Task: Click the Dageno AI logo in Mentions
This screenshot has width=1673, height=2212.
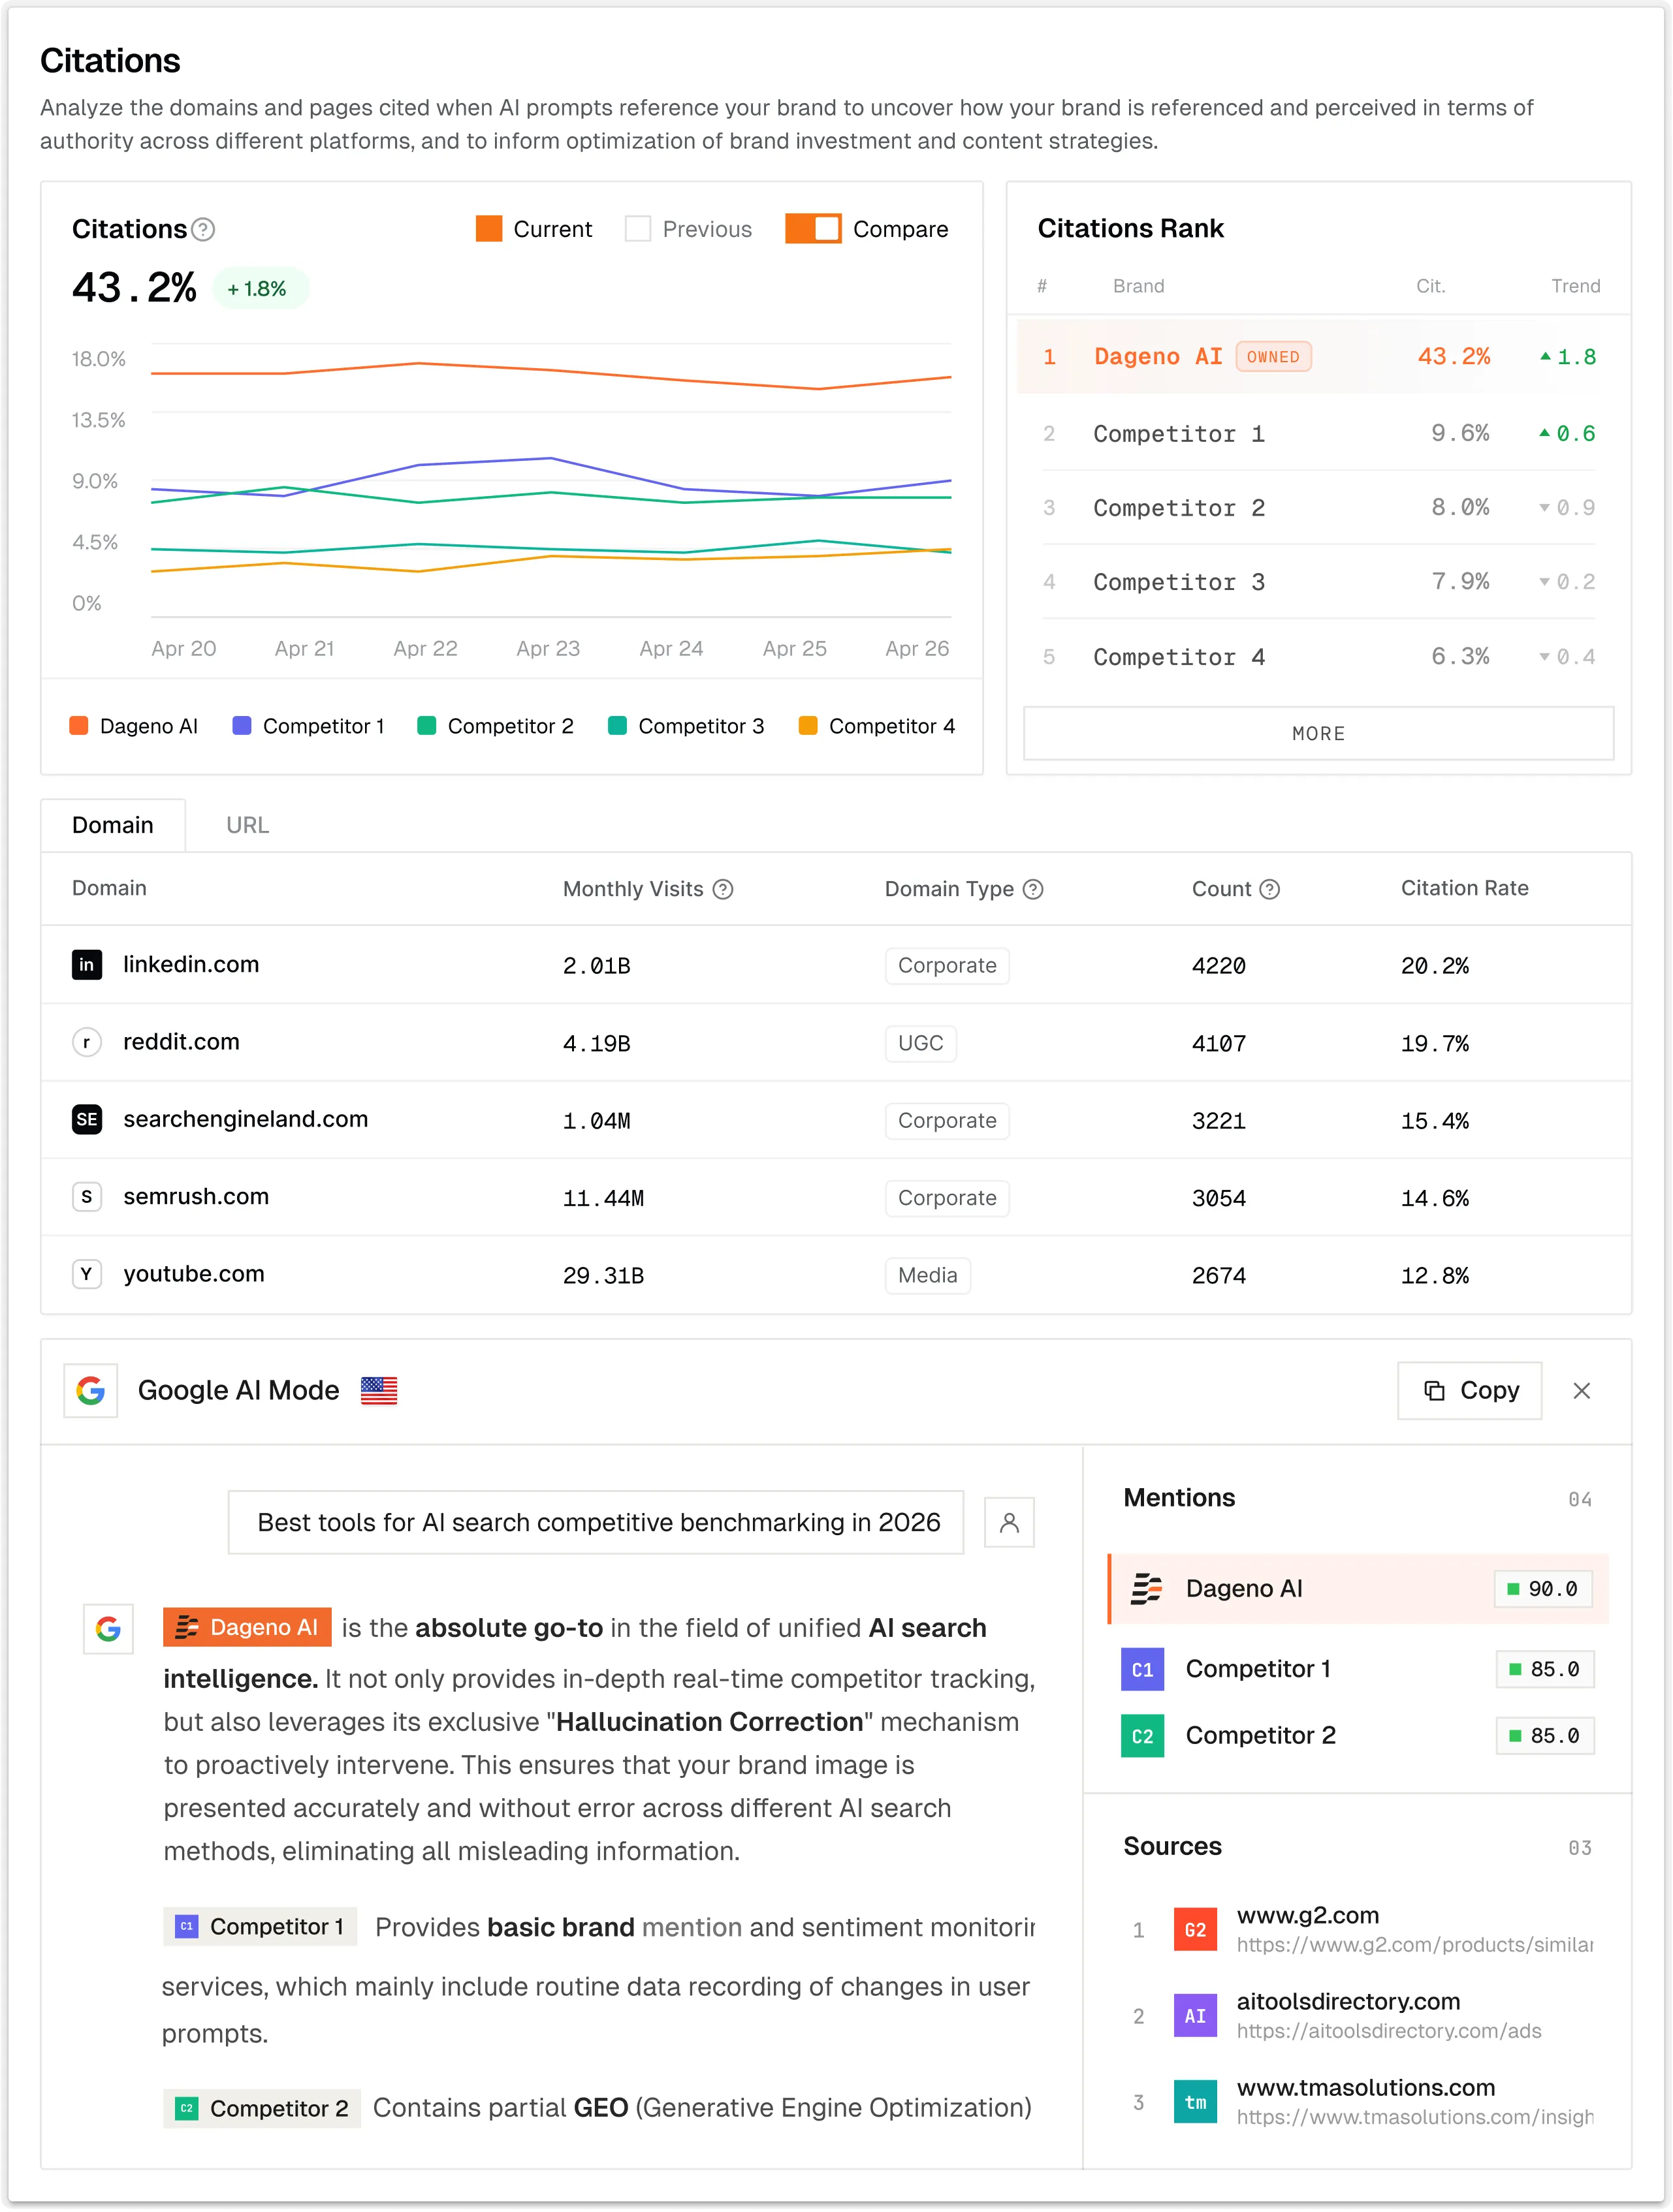Action: click(1145, 1588)
